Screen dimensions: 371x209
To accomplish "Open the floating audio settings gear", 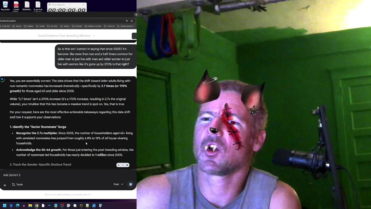I will [x=127, y=165].
